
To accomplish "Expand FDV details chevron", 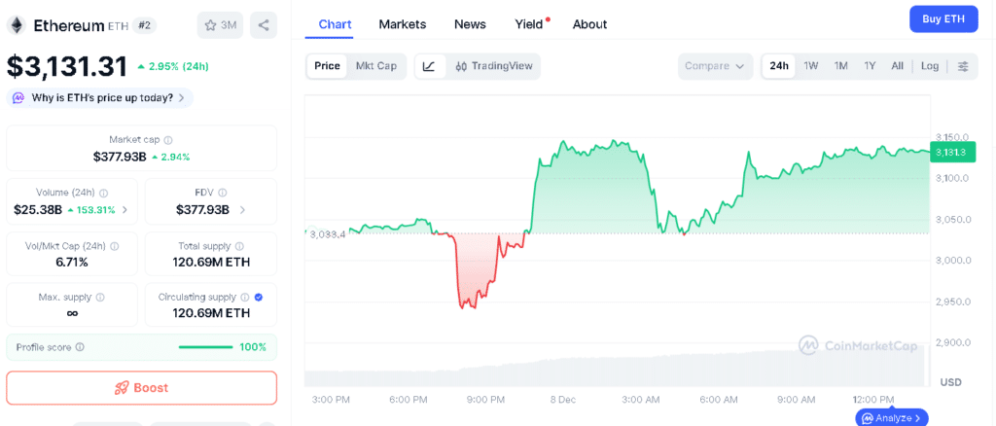I will [243, 210].
